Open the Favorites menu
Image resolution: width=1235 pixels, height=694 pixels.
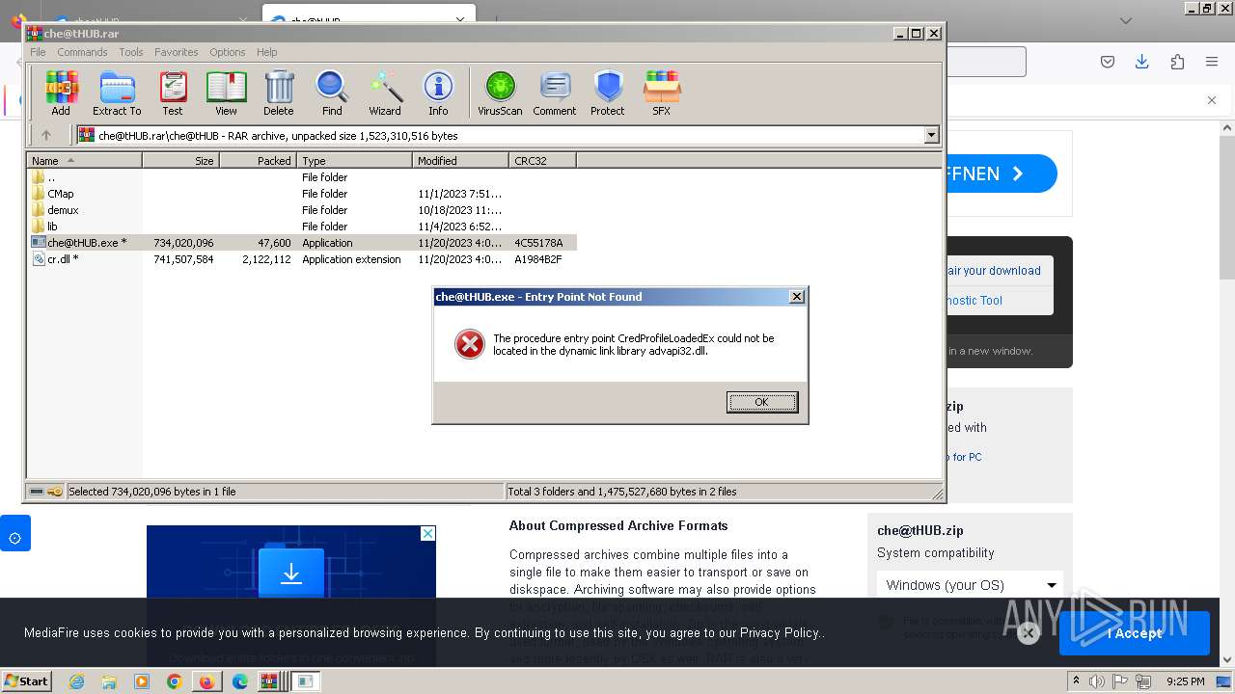click(177, 52)
